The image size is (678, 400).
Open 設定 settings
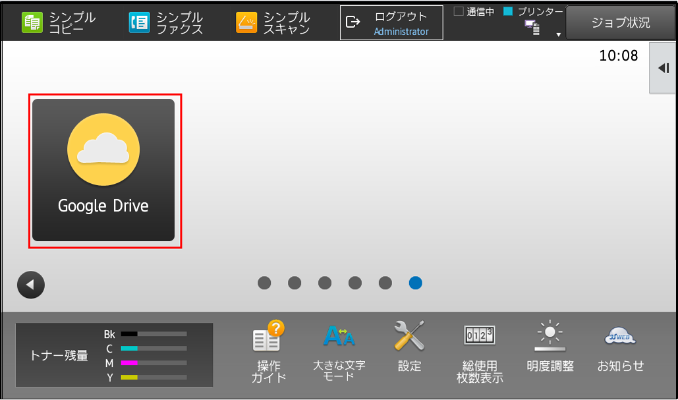pyautogui.click(x=409, y=346)
